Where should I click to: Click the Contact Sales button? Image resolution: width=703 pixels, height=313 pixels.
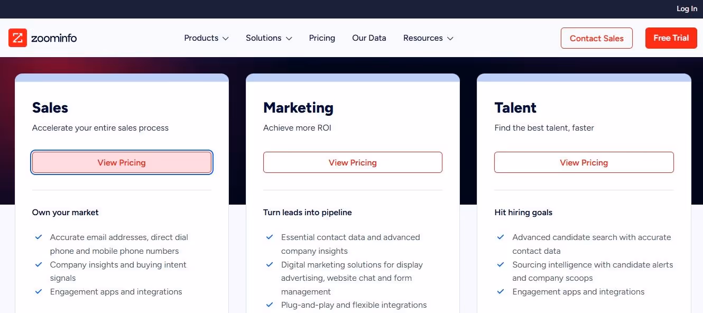click(596, 38)
